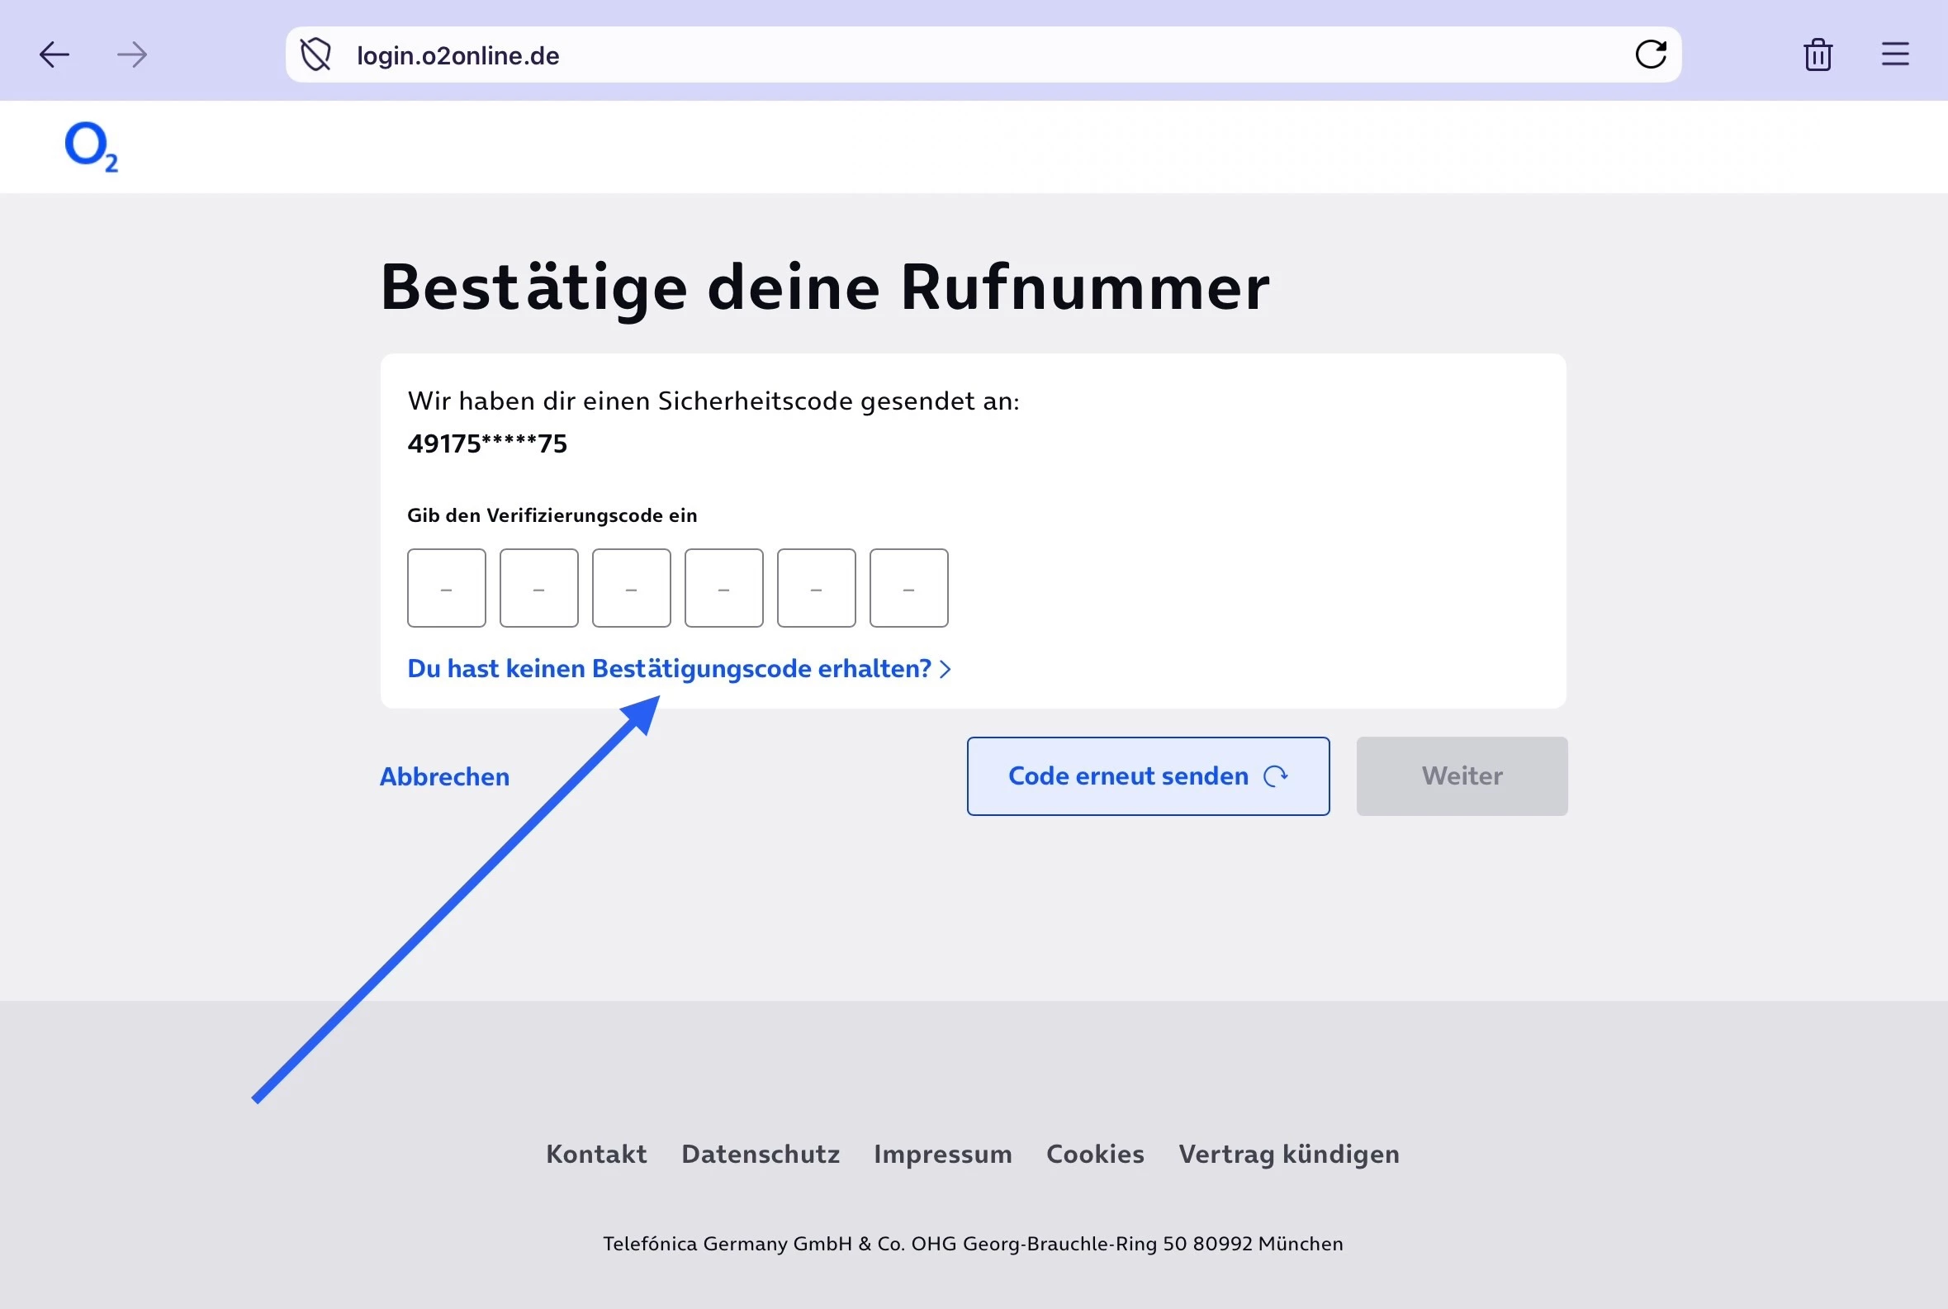Click the Abbrechen link

tap(444, 776)
